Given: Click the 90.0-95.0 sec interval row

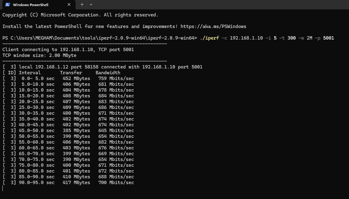Looking at the screenshot, I should 37,183.
